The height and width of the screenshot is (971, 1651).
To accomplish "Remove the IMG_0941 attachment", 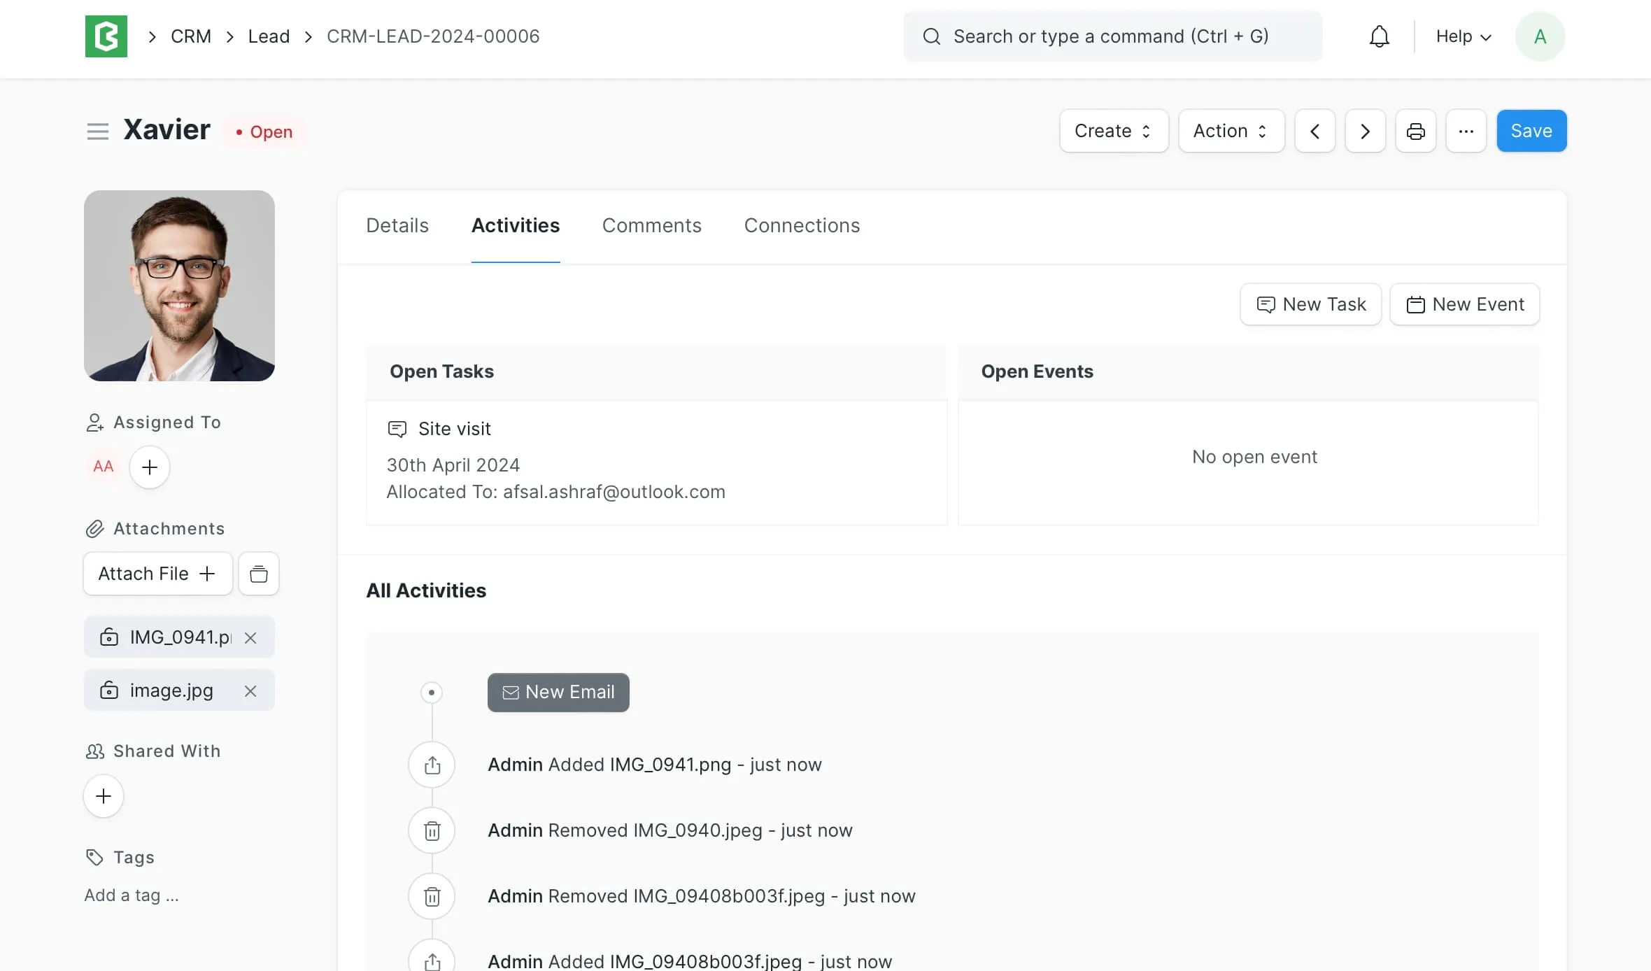I will pyautogui.click(x=250, y=637).
